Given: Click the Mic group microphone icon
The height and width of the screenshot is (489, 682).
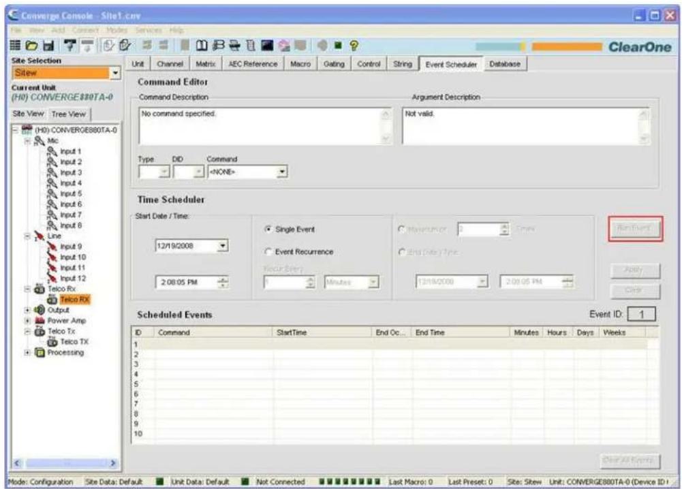Looking at the screenshot, I should (x=40, y=140).
